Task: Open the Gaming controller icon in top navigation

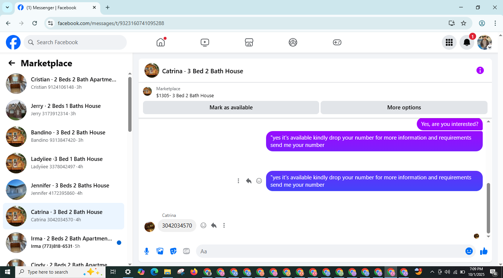Action: coord(337,42)
